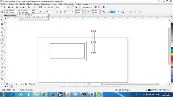Pick the yellow palette swatch
Image resolution: width=173 pixels, height=97 pixels.
tap(172, 54)
